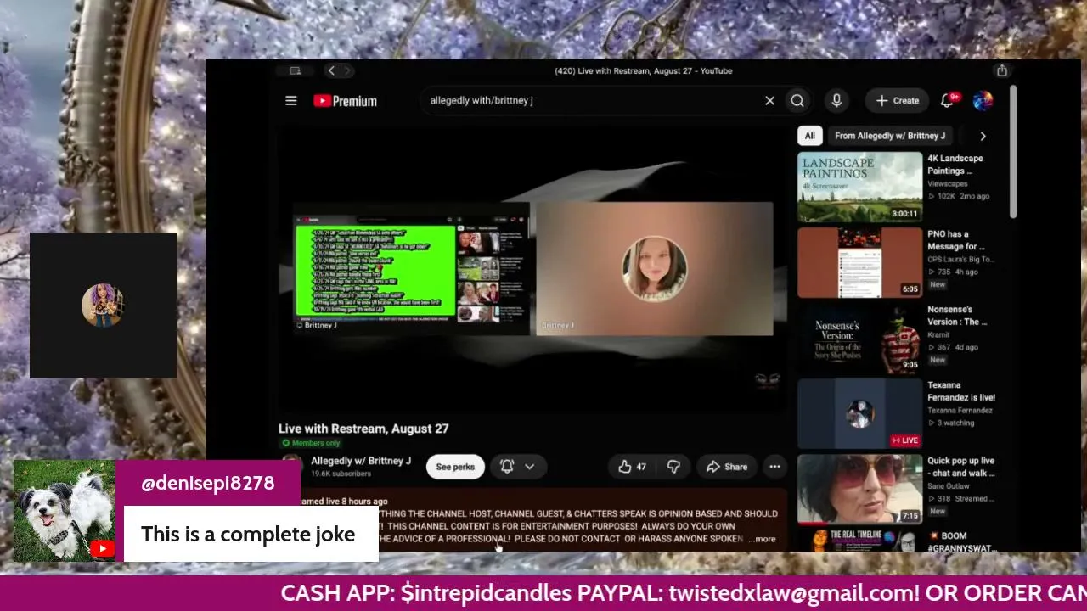Image resolution: width=1087 pixels, height=611 pixels.
Task: Toggle channel notification bell beside See perks
Action: click(x=507, y=467)
